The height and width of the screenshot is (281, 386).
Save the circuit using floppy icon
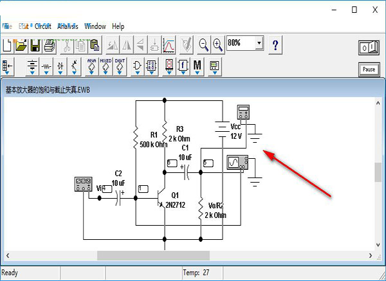(35, 44)
